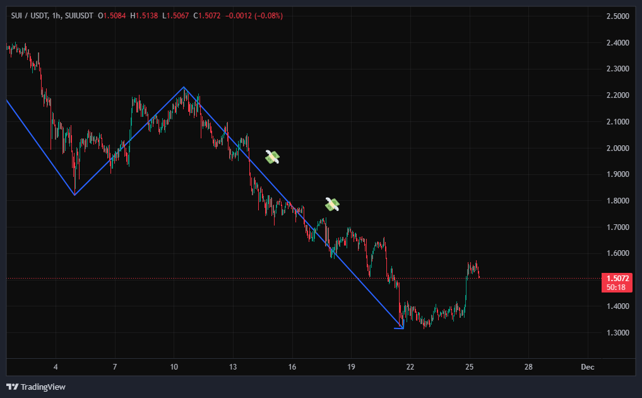This screenshot has height=398, width=642.
Task: Click the 2.5000 price axis label
Action: [x=617, y=16]
